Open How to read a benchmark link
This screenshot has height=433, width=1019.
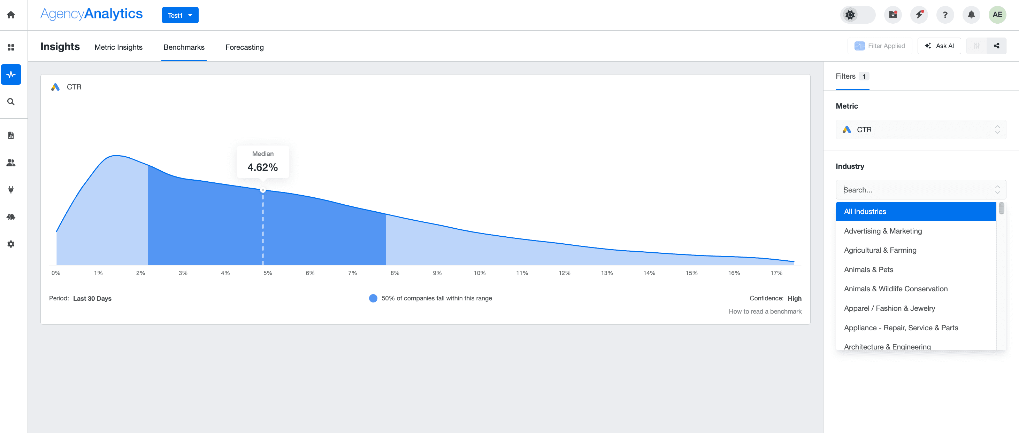tap(765, 311)
